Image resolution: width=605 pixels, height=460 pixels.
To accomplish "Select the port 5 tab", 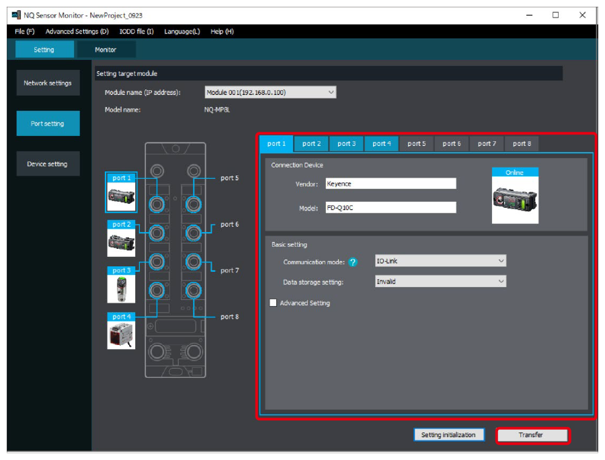I will 416,144.
